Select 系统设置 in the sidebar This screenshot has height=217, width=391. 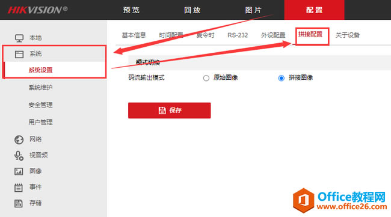(x=40, y=70)
